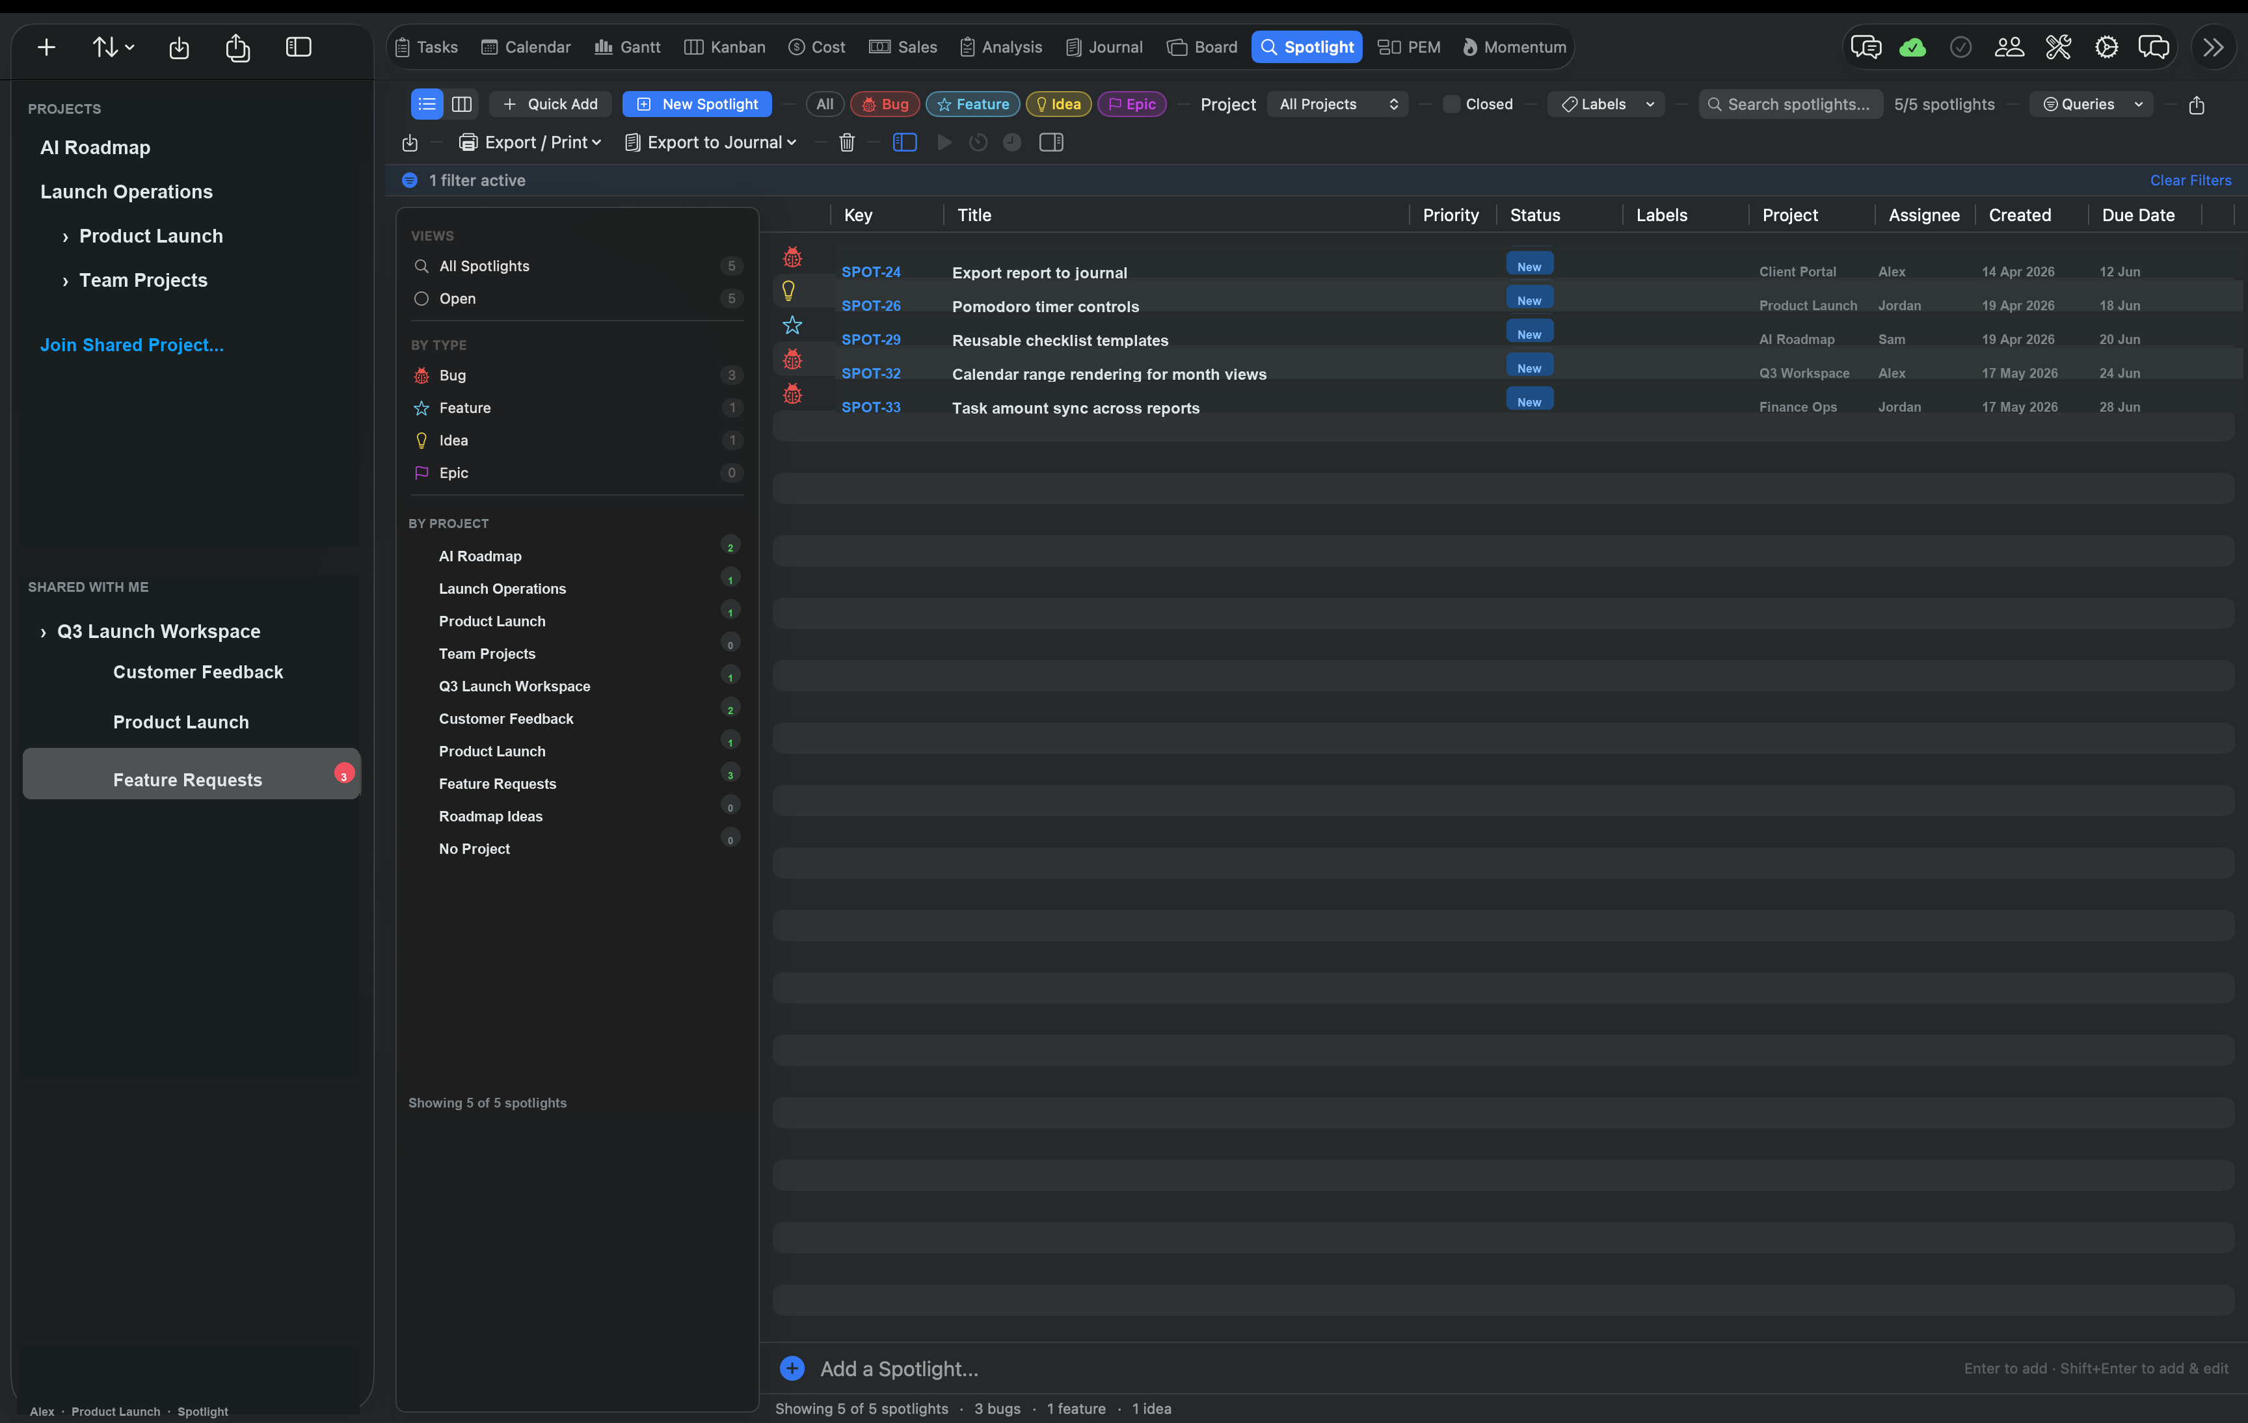Image resolution: width=2248 pixels, height=1423 pixels.
Task: Open the team members icon
Action: coord(2009,47)
